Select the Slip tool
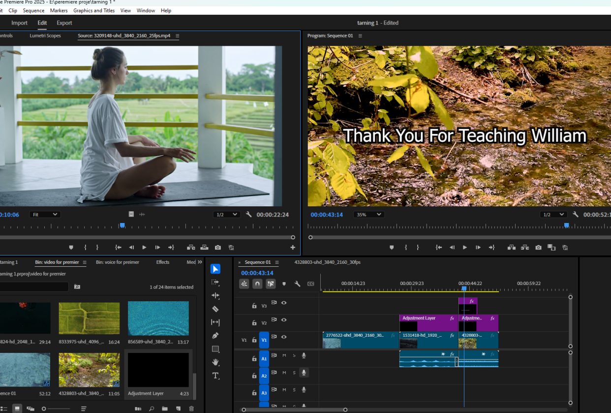This screenshot has height=413, width=611. 215,322
